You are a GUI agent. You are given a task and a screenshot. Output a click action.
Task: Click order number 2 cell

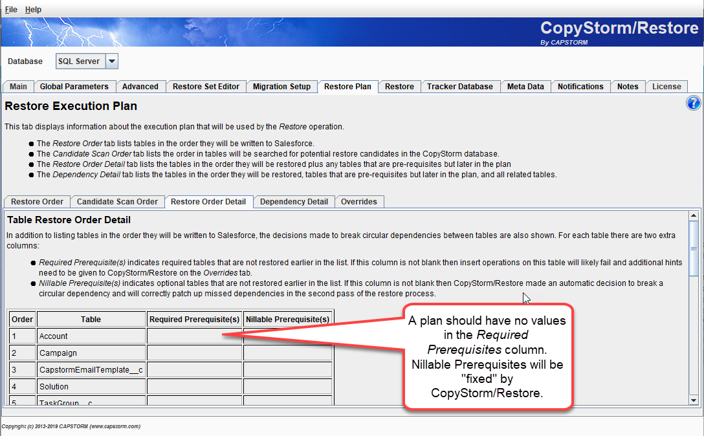tap(23, 353)
